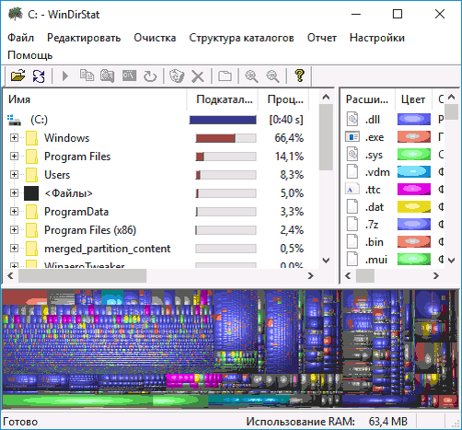Click the Delete permanently X icon

198,76
